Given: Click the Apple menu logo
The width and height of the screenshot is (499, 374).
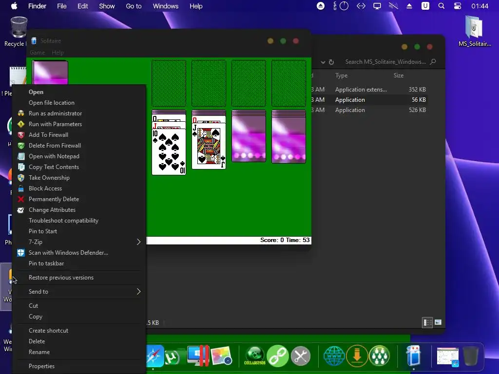Looking at the screenshot, I should pos(14,6).
